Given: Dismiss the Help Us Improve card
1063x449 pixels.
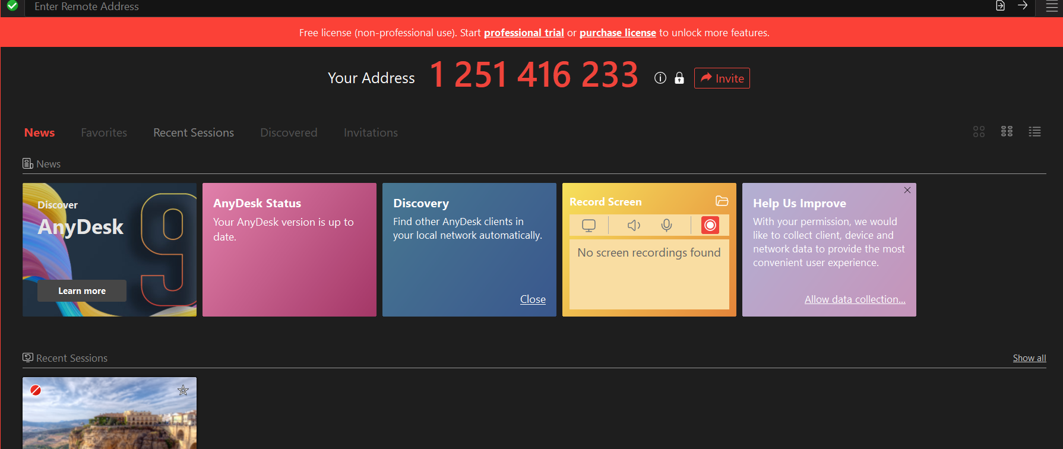Looking at the screenshot, I should (907, 190).
